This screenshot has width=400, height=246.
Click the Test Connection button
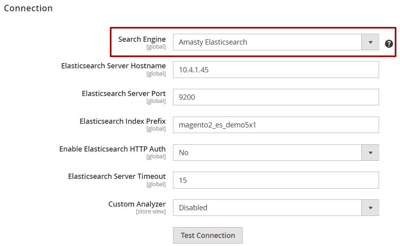208,235
